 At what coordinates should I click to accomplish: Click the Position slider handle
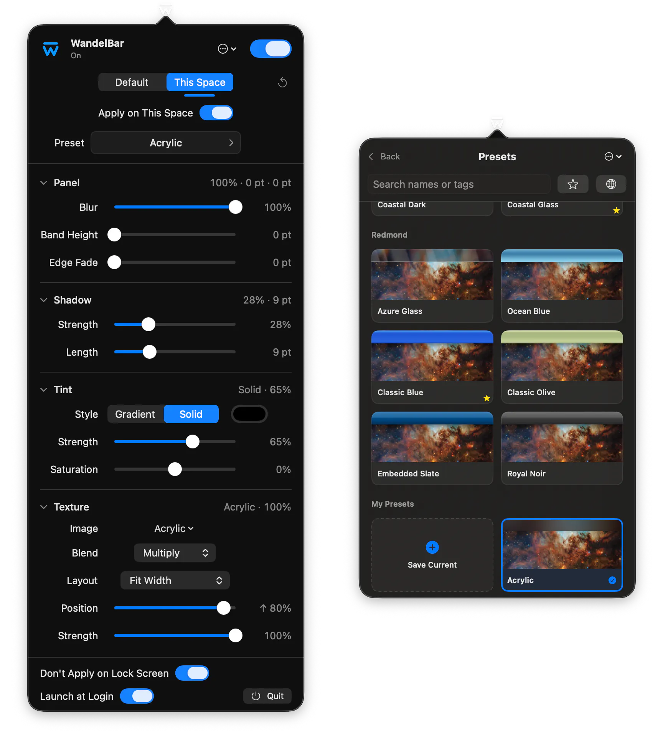224,608
